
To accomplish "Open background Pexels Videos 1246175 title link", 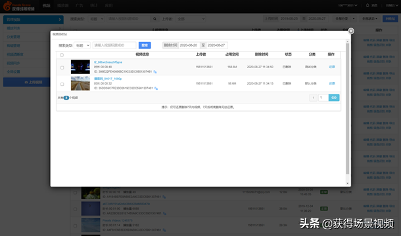I will pos(118,220).
